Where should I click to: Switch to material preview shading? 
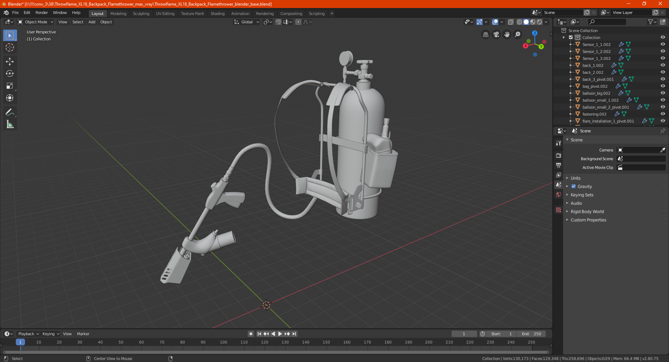tap(533, 22)
